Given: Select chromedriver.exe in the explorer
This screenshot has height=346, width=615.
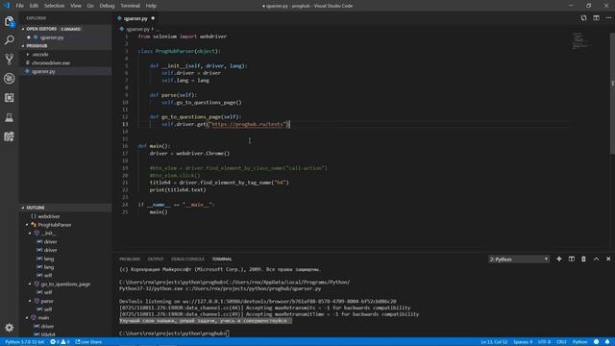Looking at the screenshot, I should point(51,62).
